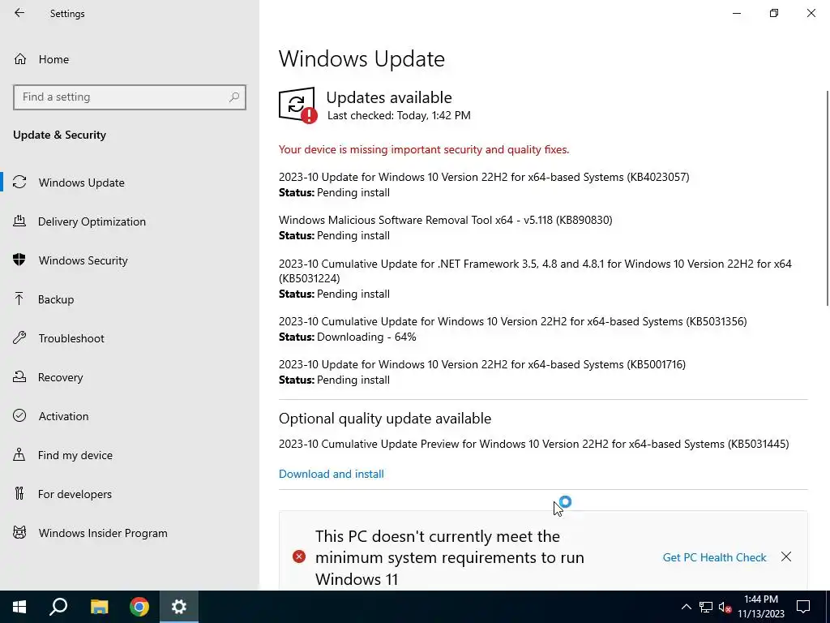Screen dimensions: 830x623
Task: Click the KB5031356 cumulative update entry
Action: (x=513, y=321)
